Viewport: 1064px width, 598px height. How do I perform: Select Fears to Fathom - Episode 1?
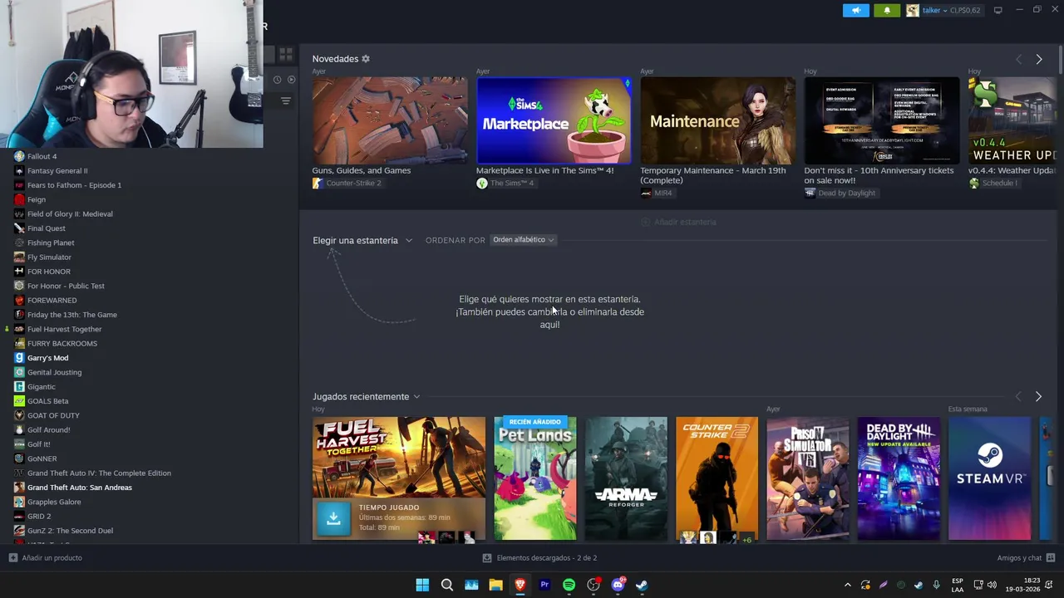point(74,185)
